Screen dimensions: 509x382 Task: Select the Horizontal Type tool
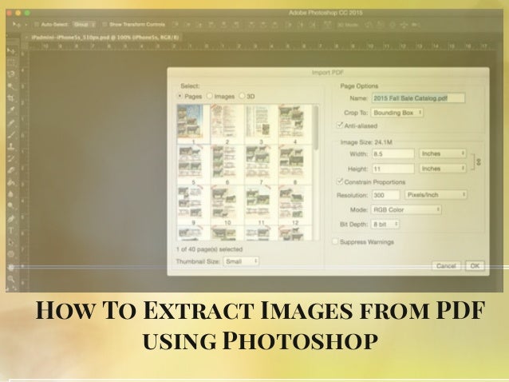tap(11, 230)
